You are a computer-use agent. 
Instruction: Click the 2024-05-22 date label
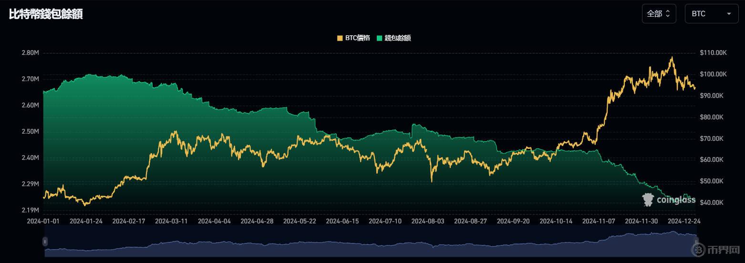pos(300,221)
